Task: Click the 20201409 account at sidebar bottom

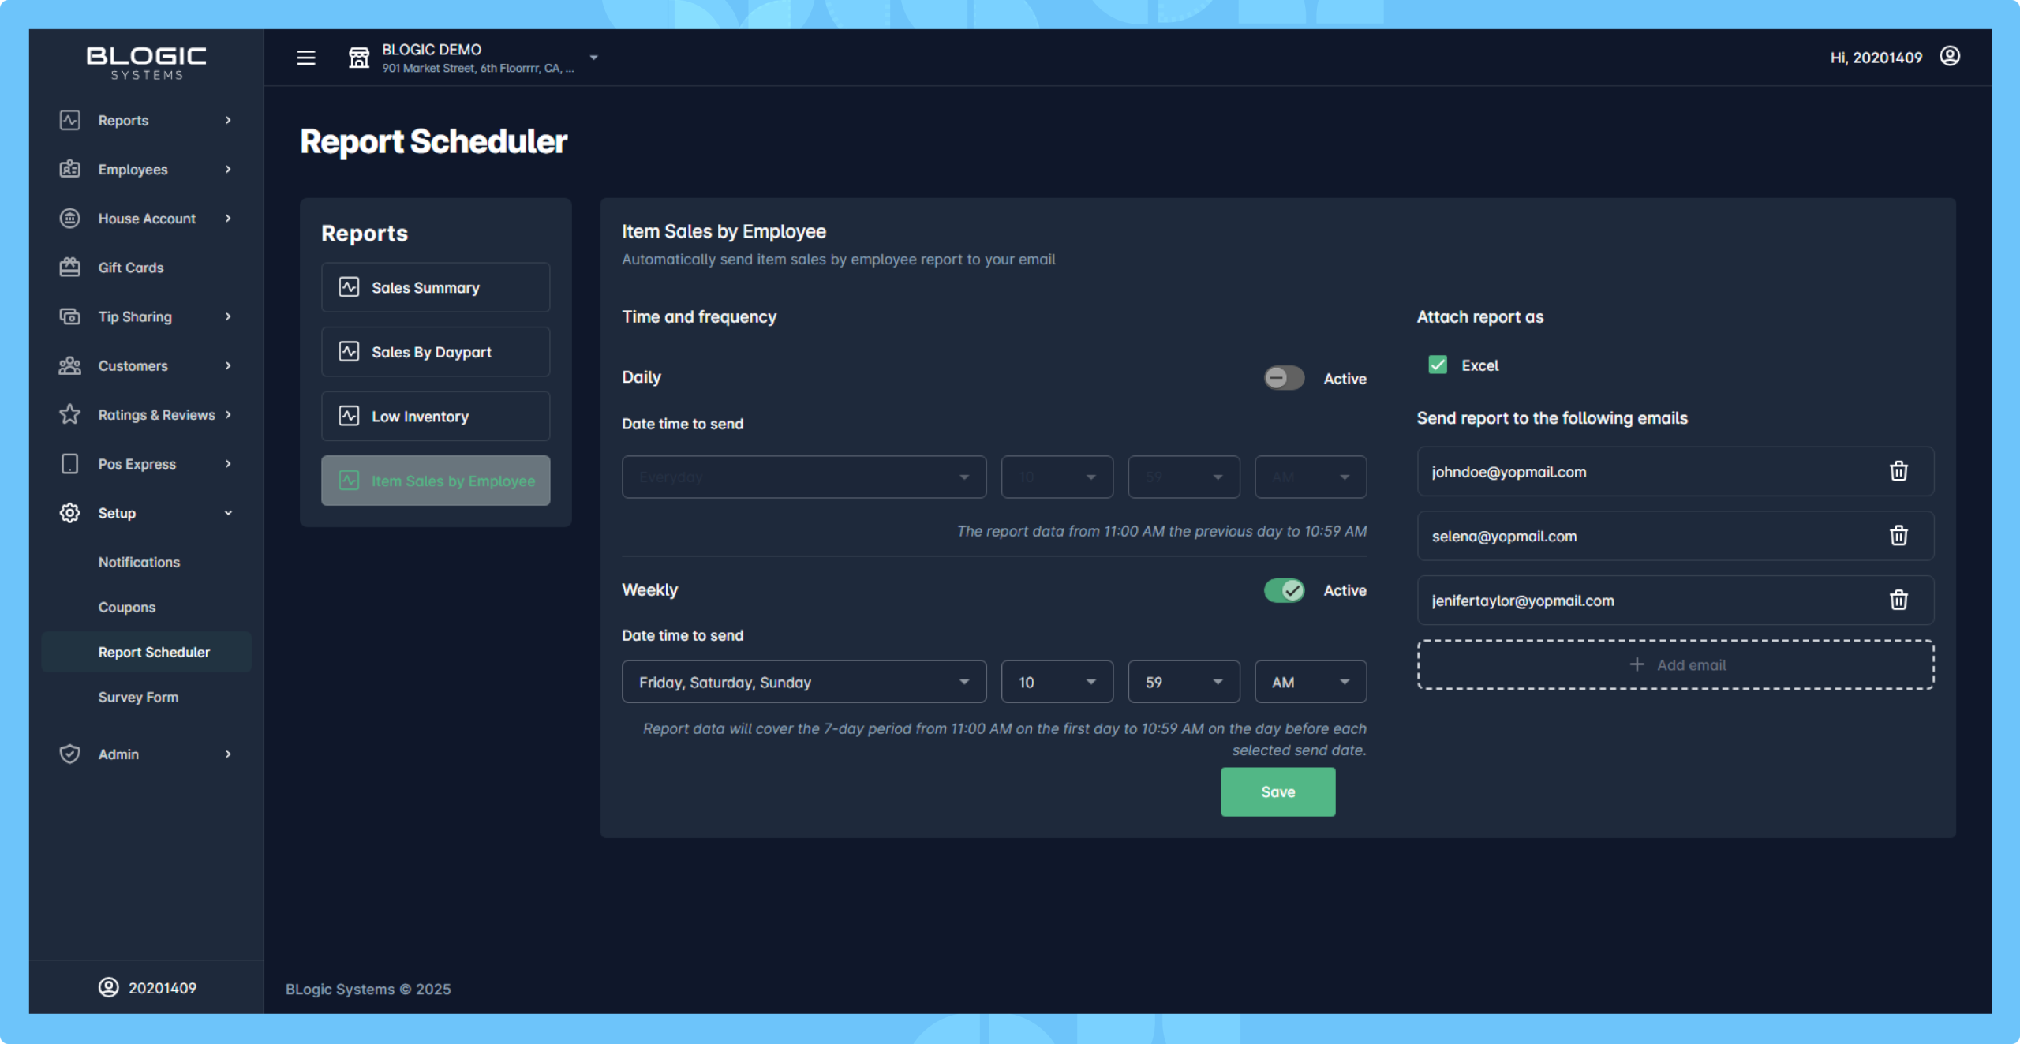Action: click(148, 987)
